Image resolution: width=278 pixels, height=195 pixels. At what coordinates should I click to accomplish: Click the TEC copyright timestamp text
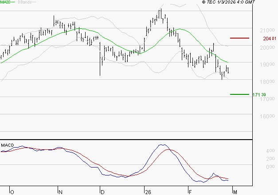[x=228, y=2]
